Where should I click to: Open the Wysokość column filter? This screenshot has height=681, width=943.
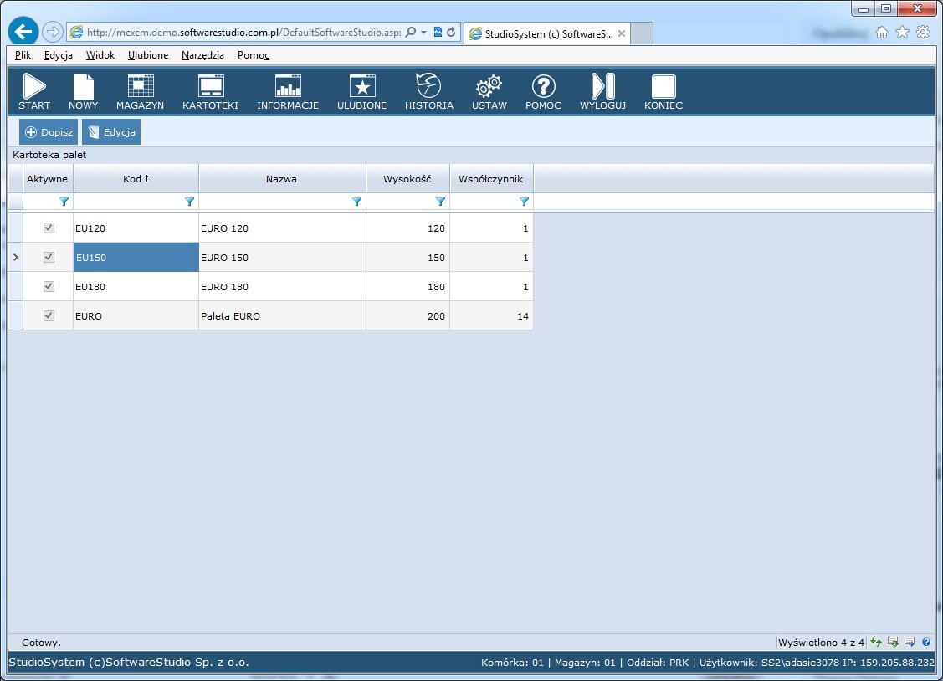pos(440,202)
